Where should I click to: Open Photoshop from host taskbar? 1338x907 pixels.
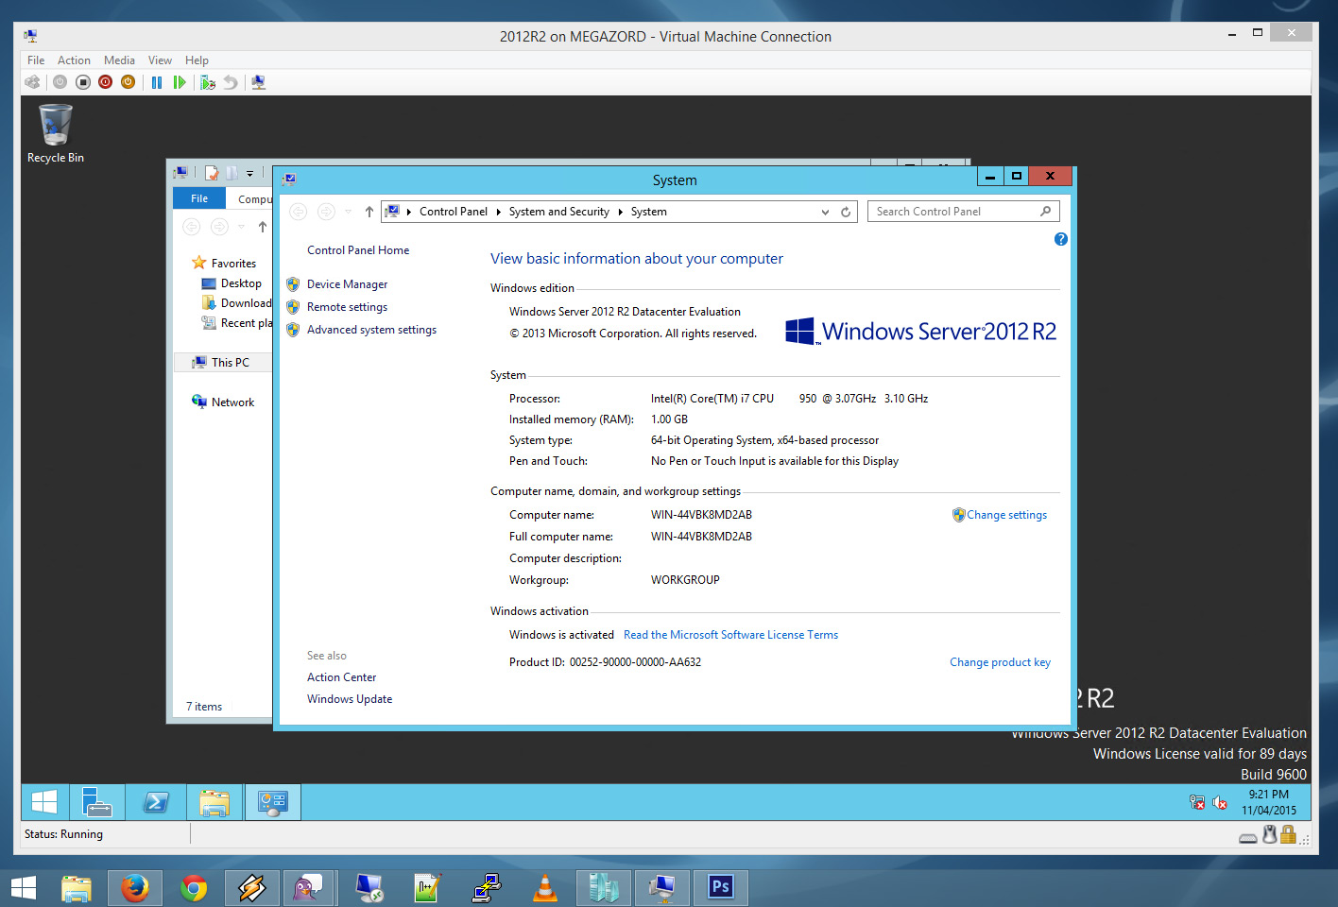click(x=721, y=888)
